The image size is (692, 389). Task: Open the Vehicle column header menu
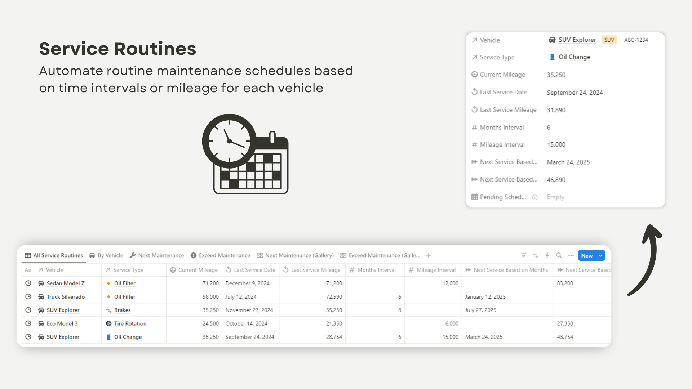(x=67, y=270)
